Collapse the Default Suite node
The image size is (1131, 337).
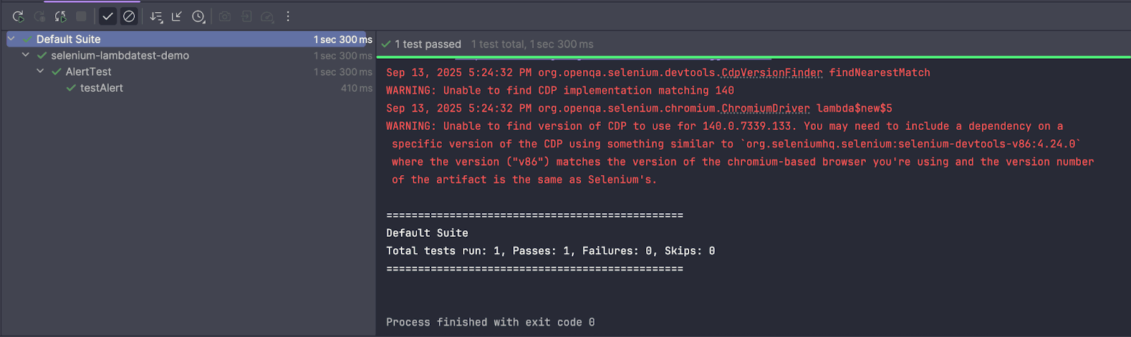click(11, 39)
